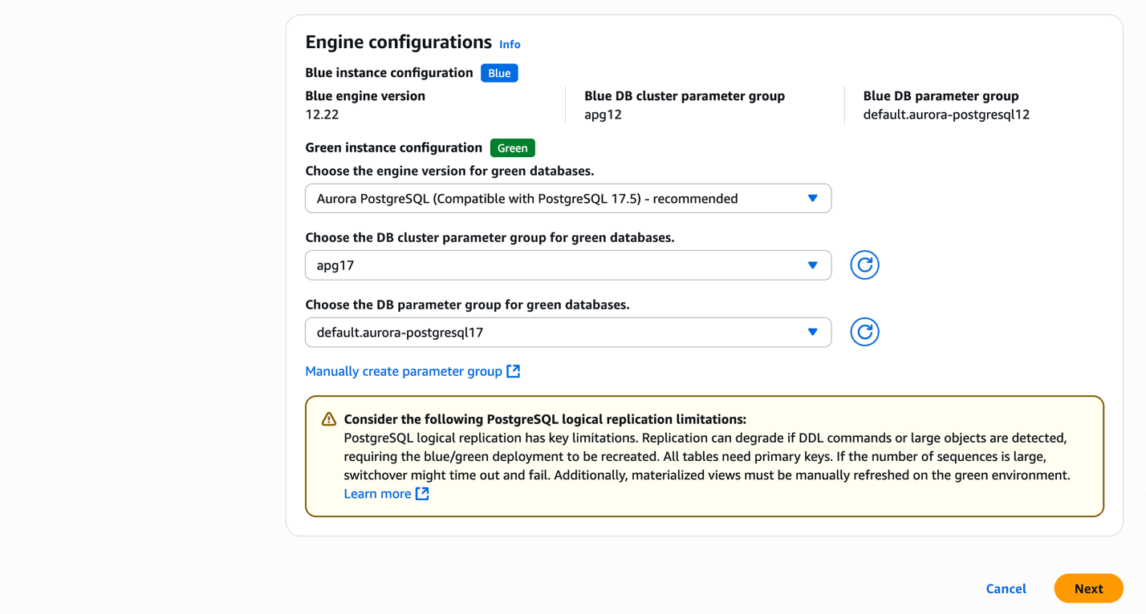Click the Blue DB cluster parameter group label
Image resolution: width=1146 pixels, height=614 pixels.
[685, 96]
